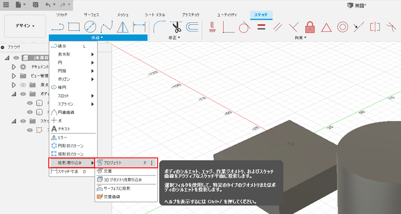Switch to the サーフェス tab
This screenshot has width=401, height=214.
(x=91, y=15)
